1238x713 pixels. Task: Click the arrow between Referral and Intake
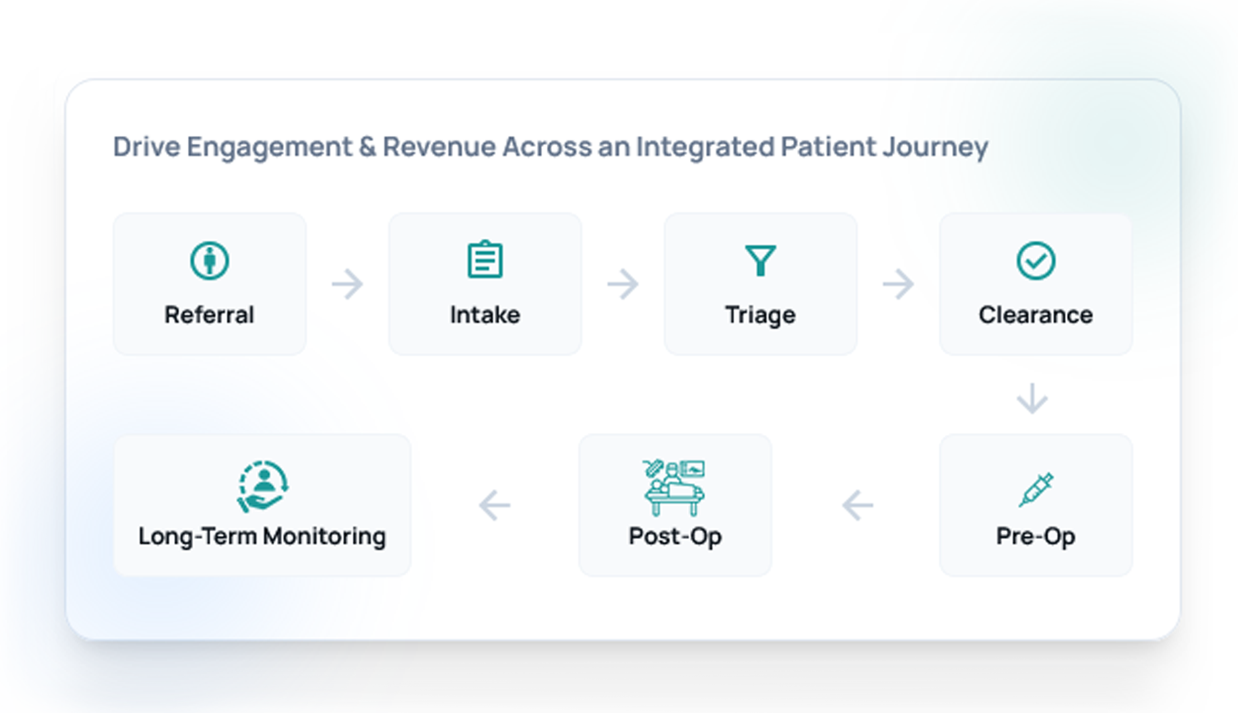(348, 284)
